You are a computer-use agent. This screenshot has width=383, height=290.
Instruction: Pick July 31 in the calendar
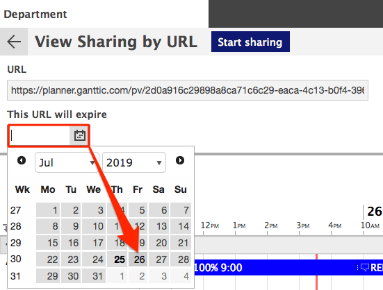[94, 276]
